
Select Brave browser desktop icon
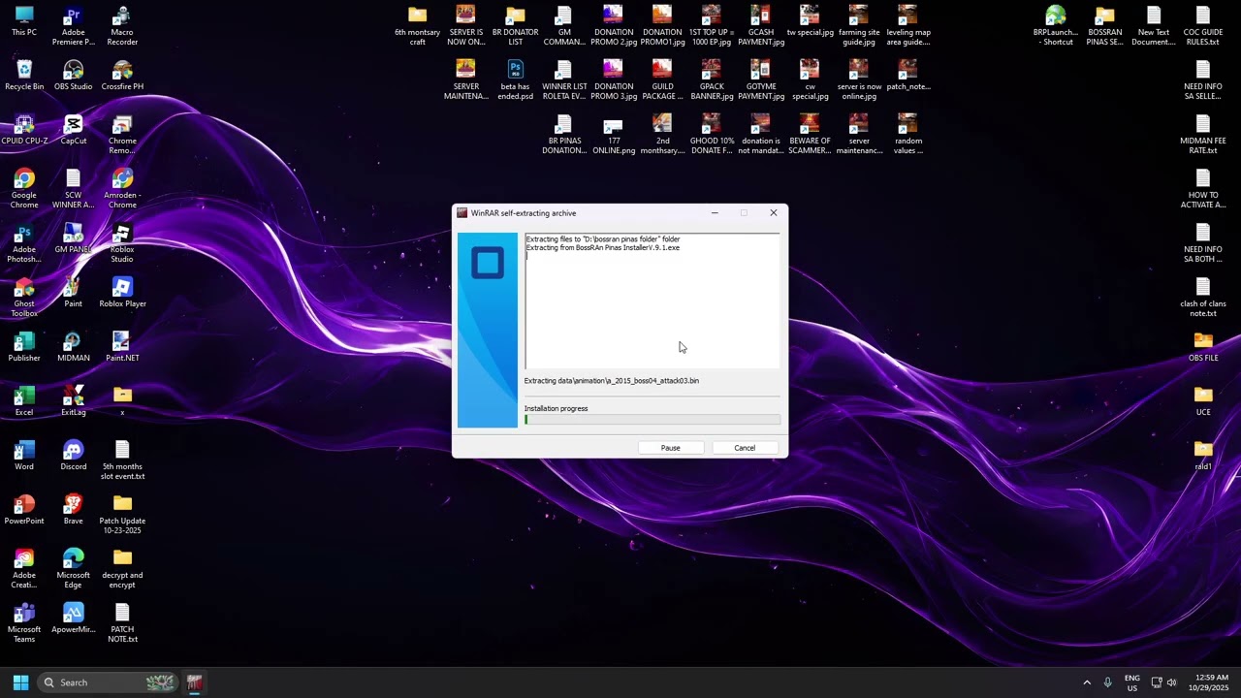coord(74,510)
